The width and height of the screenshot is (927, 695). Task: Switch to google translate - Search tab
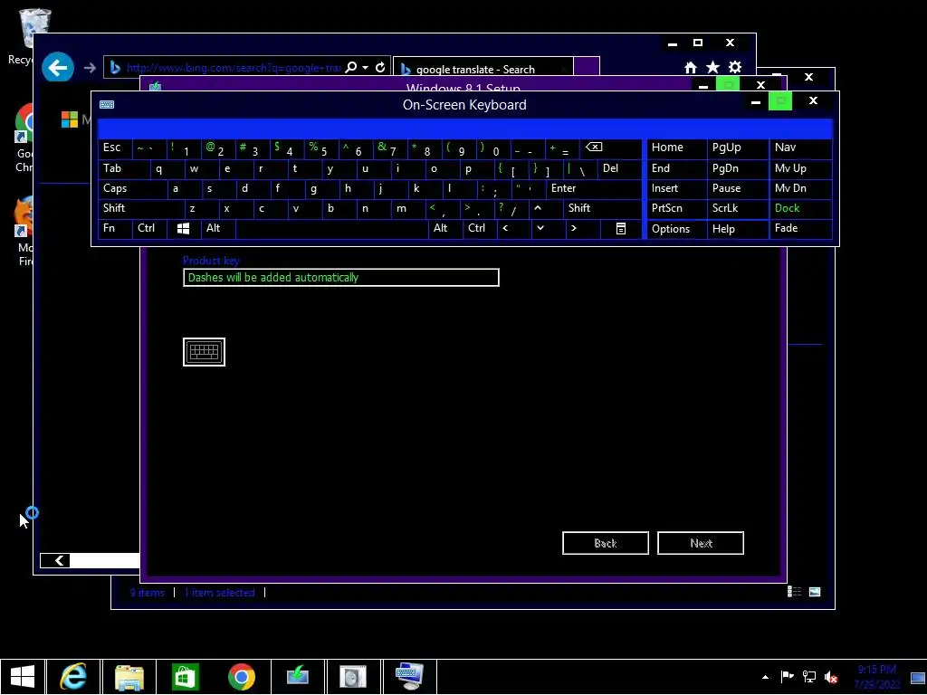coord(483,69)
